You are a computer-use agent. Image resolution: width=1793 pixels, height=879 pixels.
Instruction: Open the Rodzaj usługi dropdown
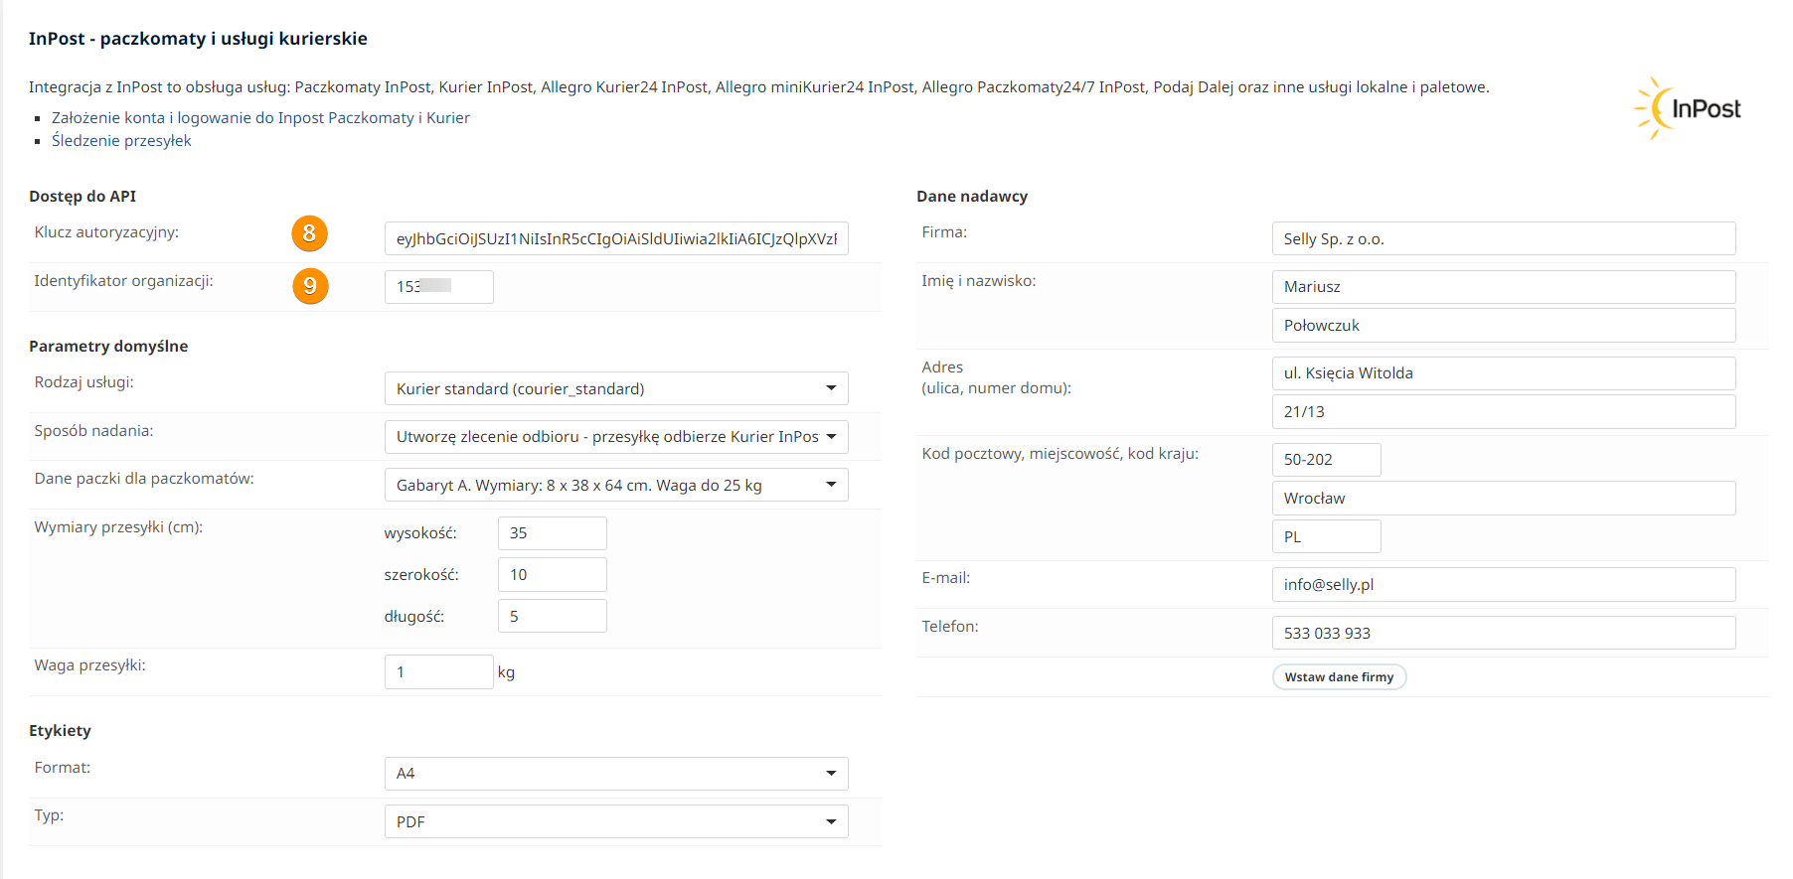pos(615,388)
